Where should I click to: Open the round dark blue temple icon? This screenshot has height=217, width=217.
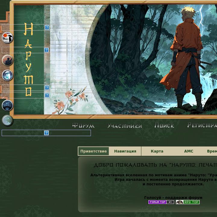[8, 105]
